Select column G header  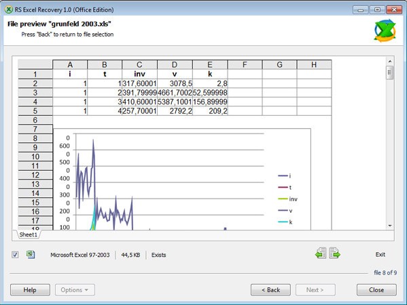point(279,64)
